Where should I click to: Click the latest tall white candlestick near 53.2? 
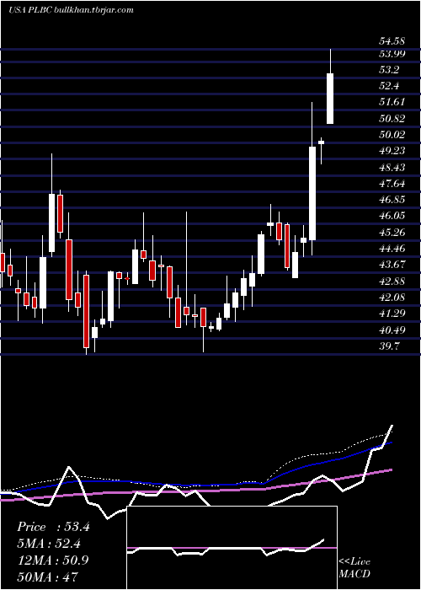click(330, 99)
